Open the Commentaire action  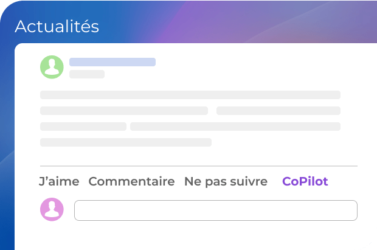point(131,181)
